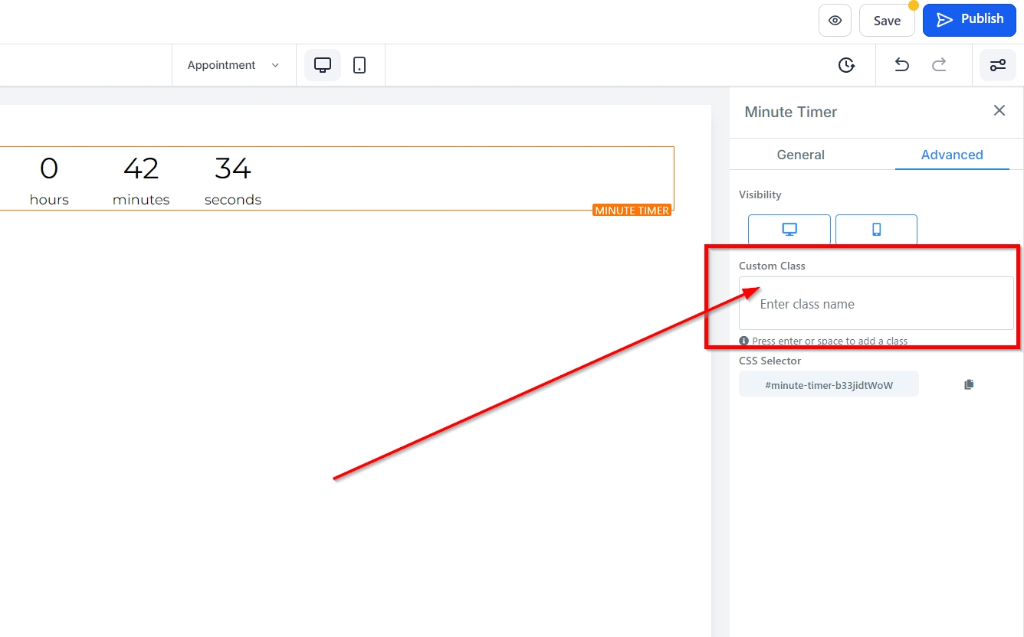Click the #minute-timer CSS selector field
The width and height of the screenshot is (1024, 637).
(x=829, y=385)
